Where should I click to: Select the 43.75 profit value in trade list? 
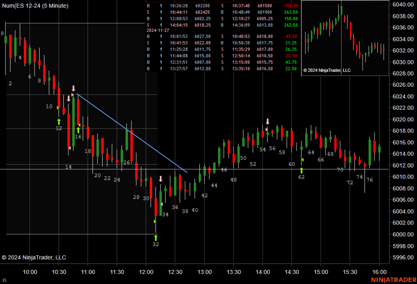tap(291, 62)
